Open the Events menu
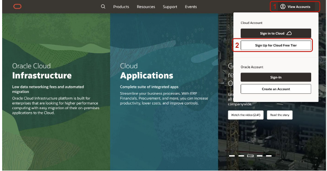 click(191, 7)
